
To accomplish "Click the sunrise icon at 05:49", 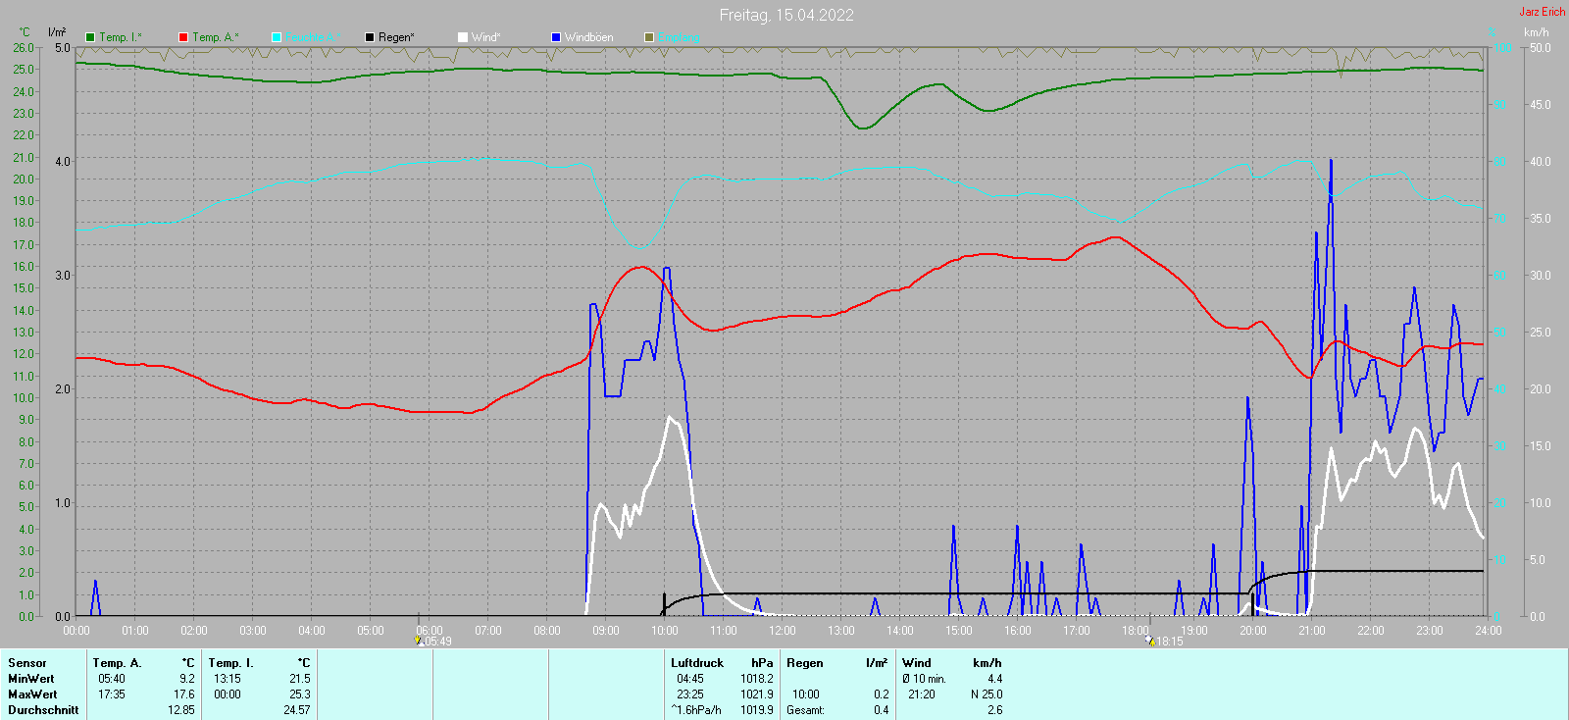I will point(419,642).
